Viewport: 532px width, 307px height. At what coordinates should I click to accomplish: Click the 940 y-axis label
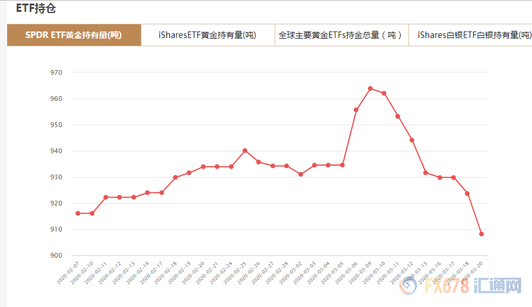(x=56, y=151)
